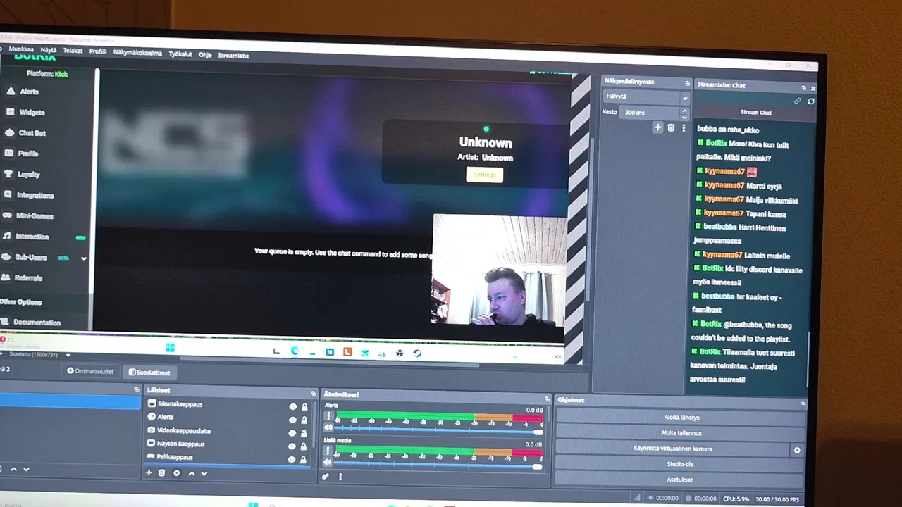Open Loyalty in the BotRix sidebar

coord(28,174)
